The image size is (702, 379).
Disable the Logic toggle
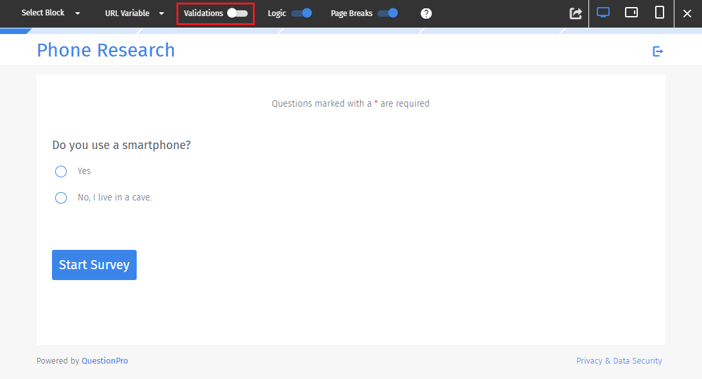pyautogui.click(x=302, y=13)
